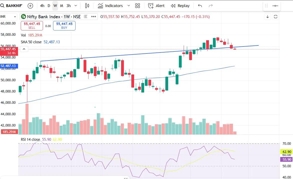Click the low price L55,370.20 in header

pyautogui.click(x=151, y=16)
